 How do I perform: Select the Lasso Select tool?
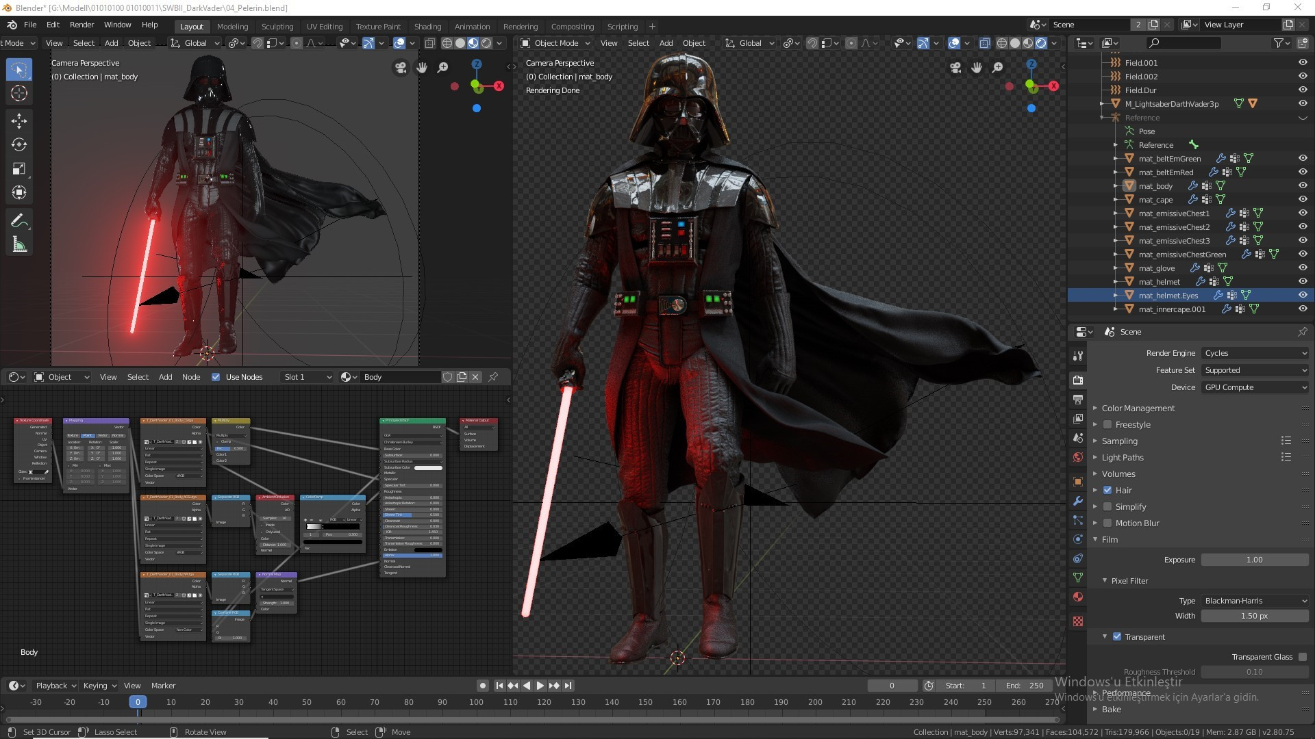[x=19, y=69]
